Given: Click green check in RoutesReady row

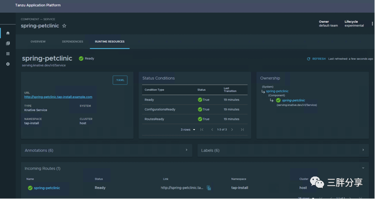Looking at the screenshot, I should tap(200, 119).
